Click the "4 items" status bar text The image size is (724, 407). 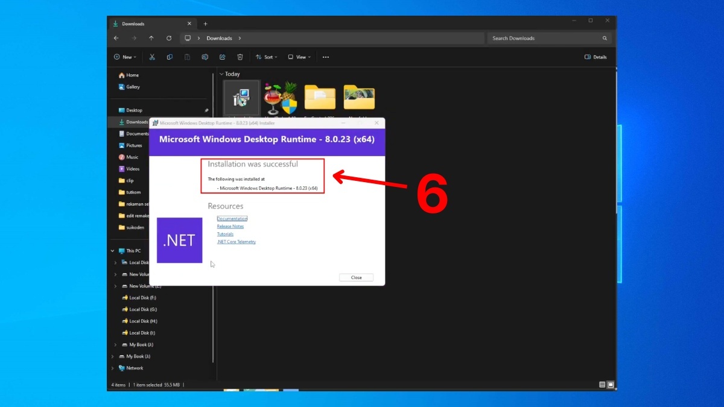pos(118,385)
